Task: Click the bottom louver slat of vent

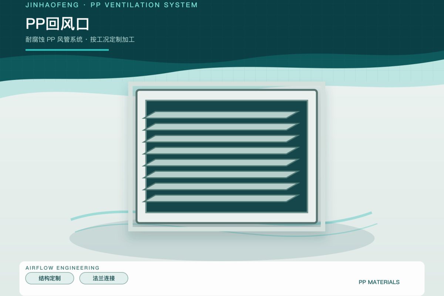Action: [x=221, y=198]
